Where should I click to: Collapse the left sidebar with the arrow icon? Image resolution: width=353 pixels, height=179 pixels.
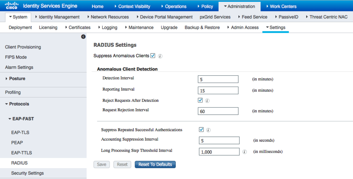[83, 37]
